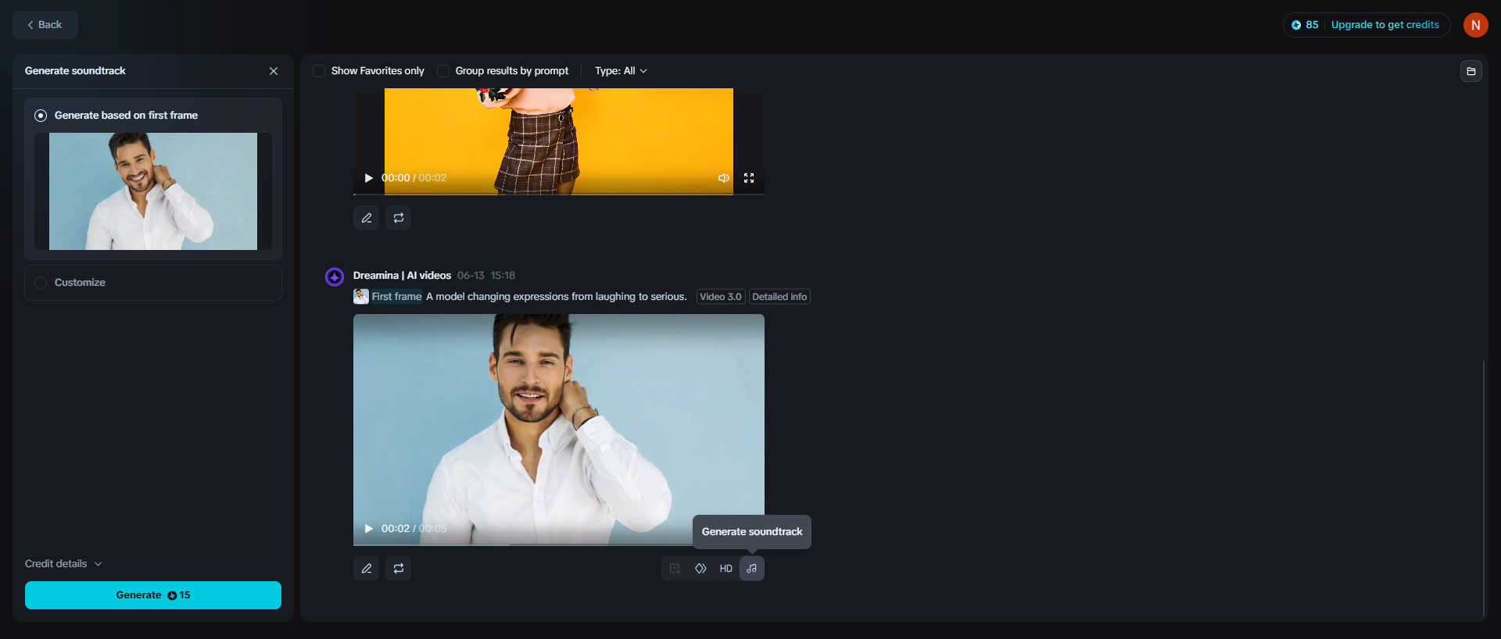Click the Generate soundtrack music icon
This screenshot has height=639, width=1501.
(x=752, y=569)
